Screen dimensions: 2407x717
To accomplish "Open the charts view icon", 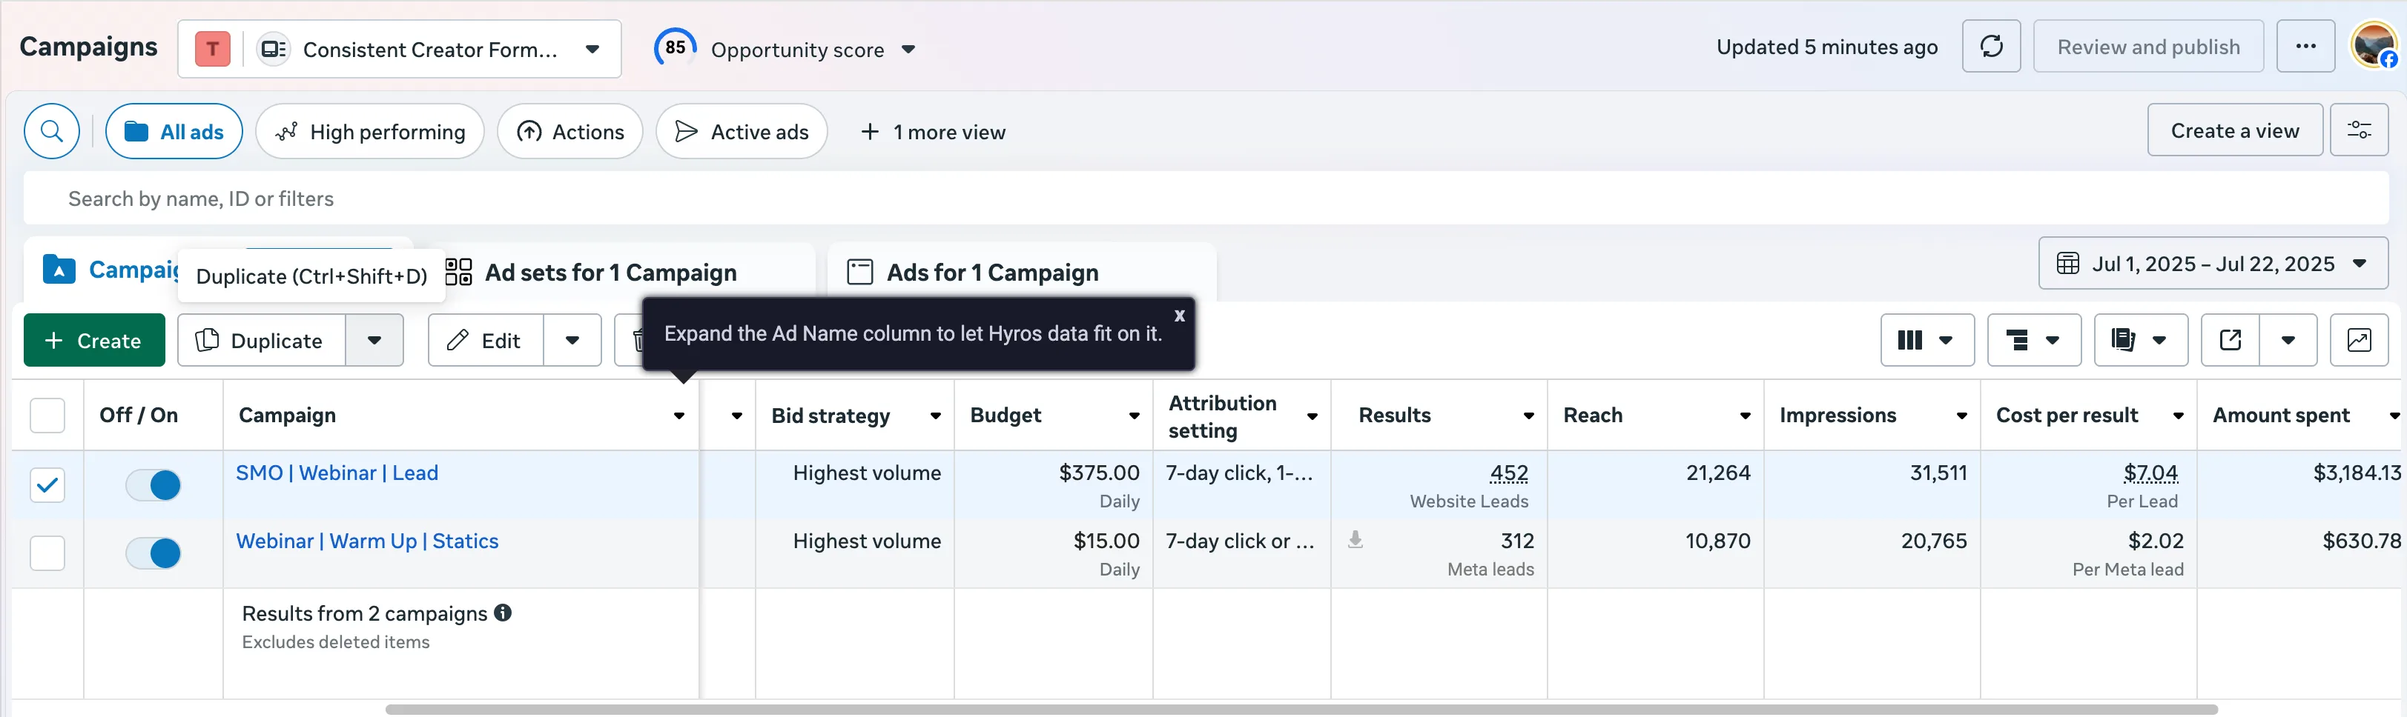I will tap(2358, 340).
